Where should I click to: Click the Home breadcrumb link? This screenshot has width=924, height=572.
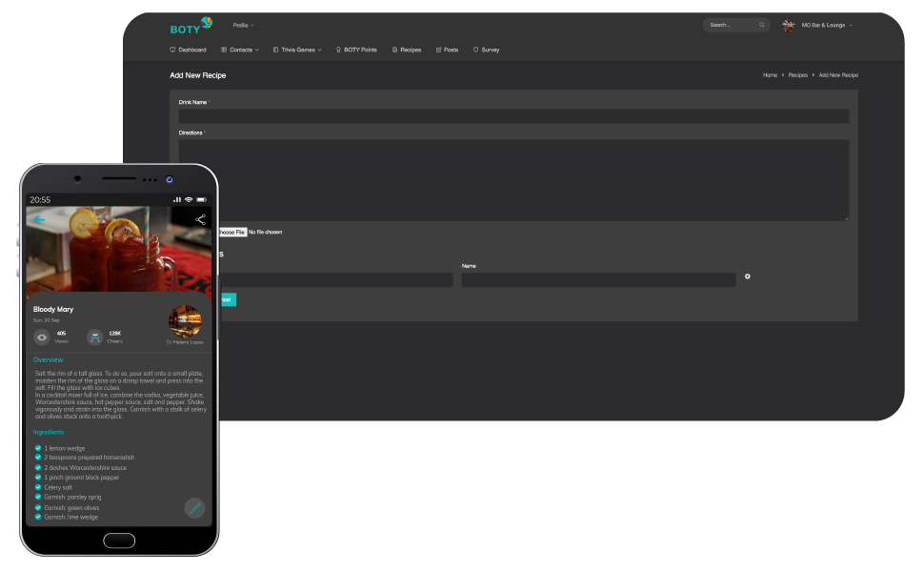[770, 74]
